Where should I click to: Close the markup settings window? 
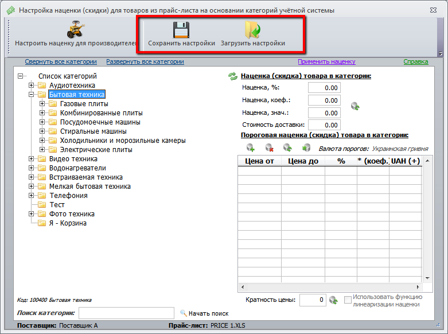click(434, 10)
